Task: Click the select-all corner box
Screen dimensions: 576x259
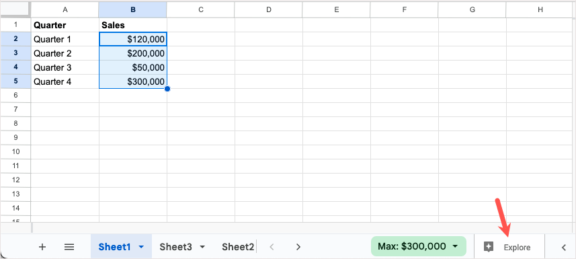Action: (x=15, y=10)
